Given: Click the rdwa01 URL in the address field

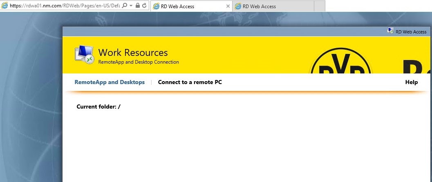Looking at the screenshot, I should [65, 6].
